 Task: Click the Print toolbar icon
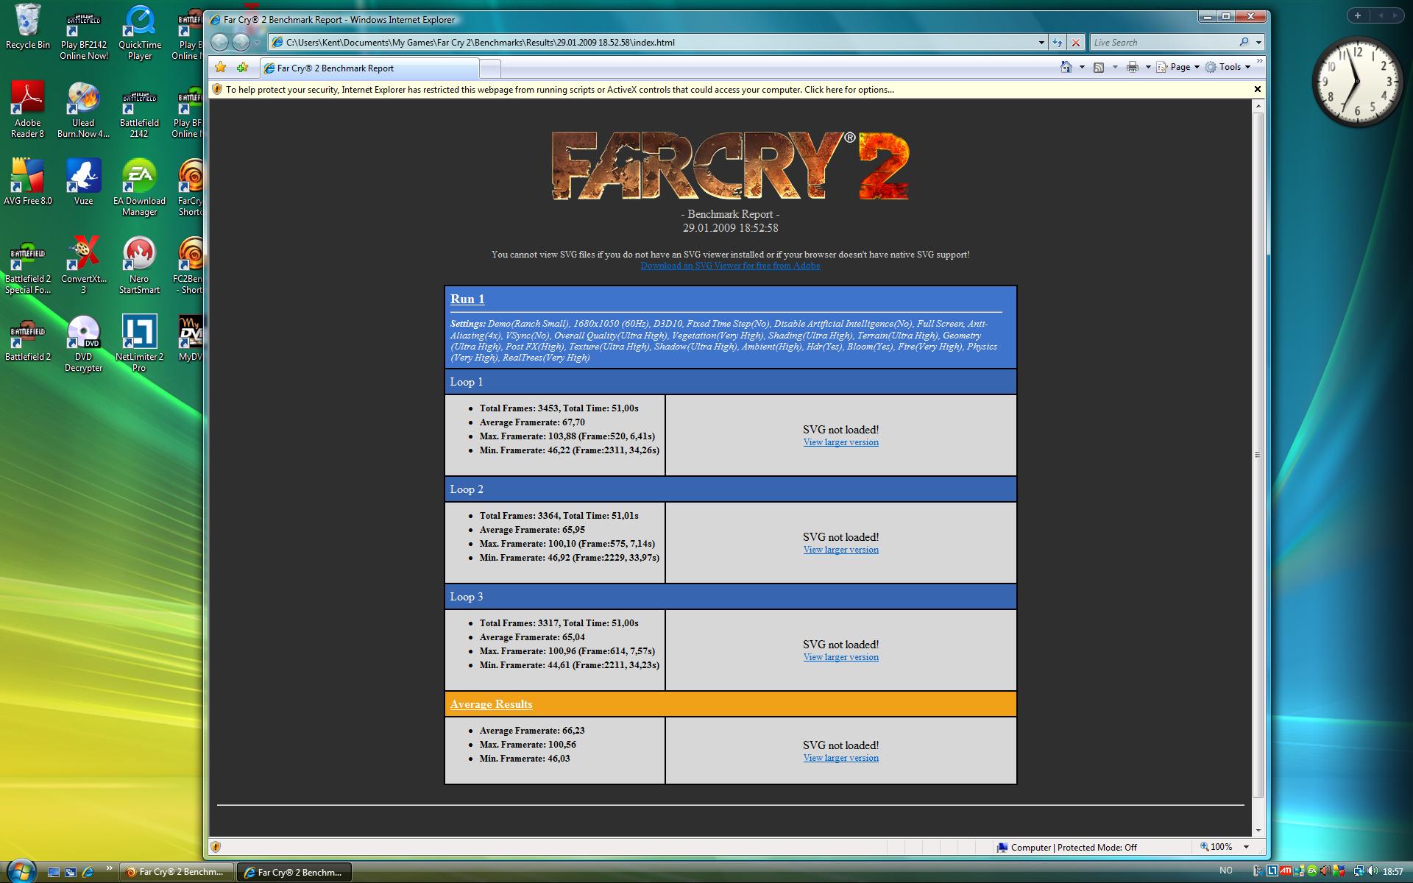[x=1132, y=67]
